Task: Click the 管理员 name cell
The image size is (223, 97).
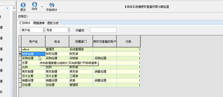Action: tap(57, 49)
